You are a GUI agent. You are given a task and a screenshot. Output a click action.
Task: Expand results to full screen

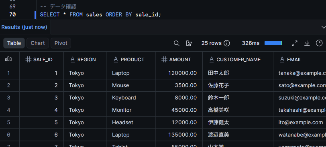click(x=294, y=43)
